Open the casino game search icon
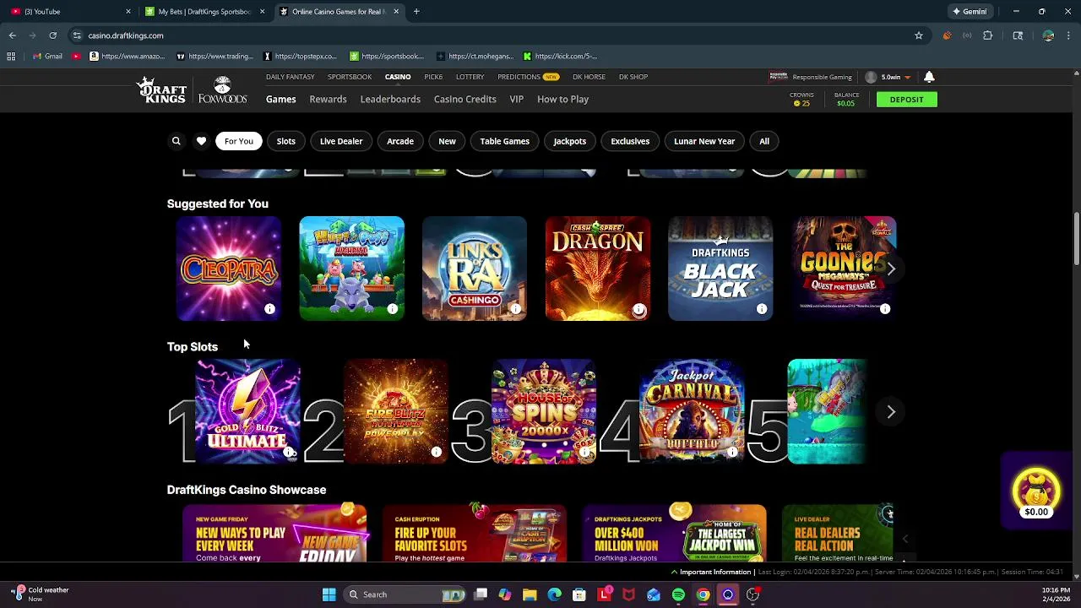 click(176, 141)
